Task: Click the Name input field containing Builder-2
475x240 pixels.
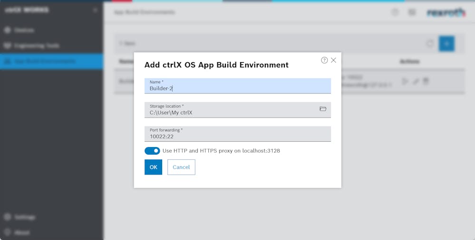Action: click(x=238, y=86)
